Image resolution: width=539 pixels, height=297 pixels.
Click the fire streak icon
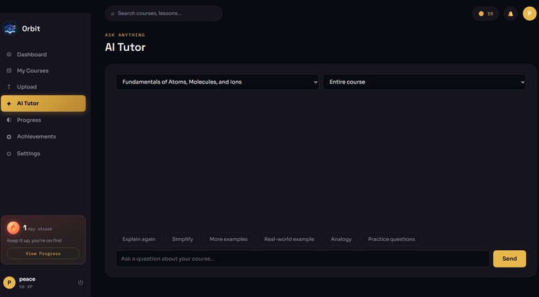[13, 227]
